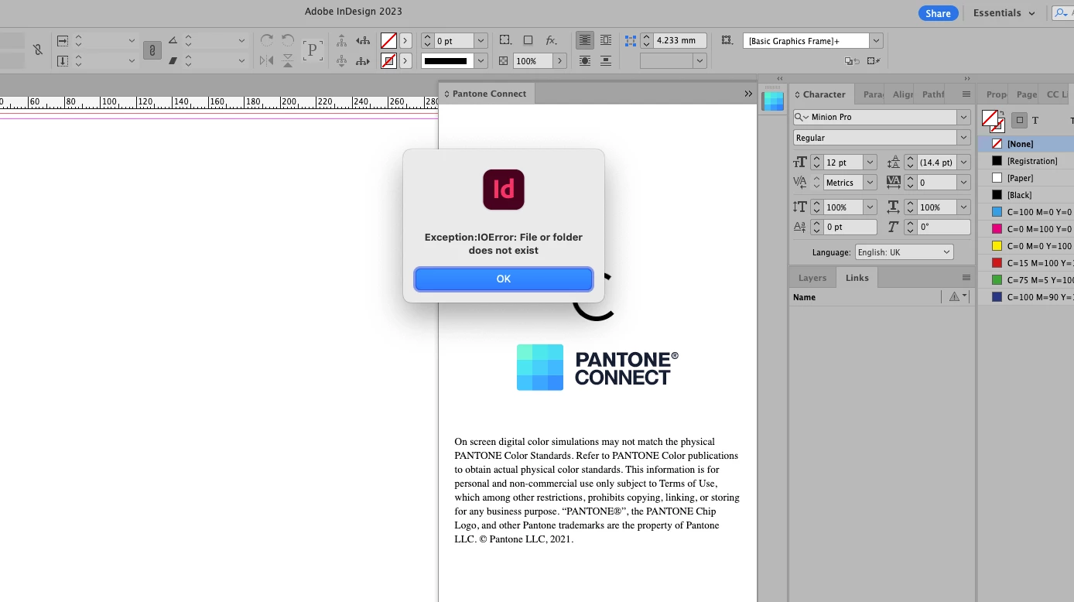1074x602 pixels.
Task: Toggle no text wrap icon
Action: (x=585, y=40)
